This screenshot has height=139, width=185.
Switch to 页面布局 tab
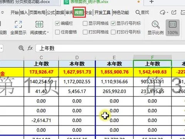coord(37,13)
